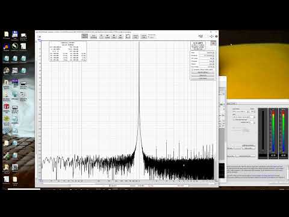The height and width of the screenshot is (217, 289).
Task: Click the dBFS level readout box on graph
Action: [198, 45]
